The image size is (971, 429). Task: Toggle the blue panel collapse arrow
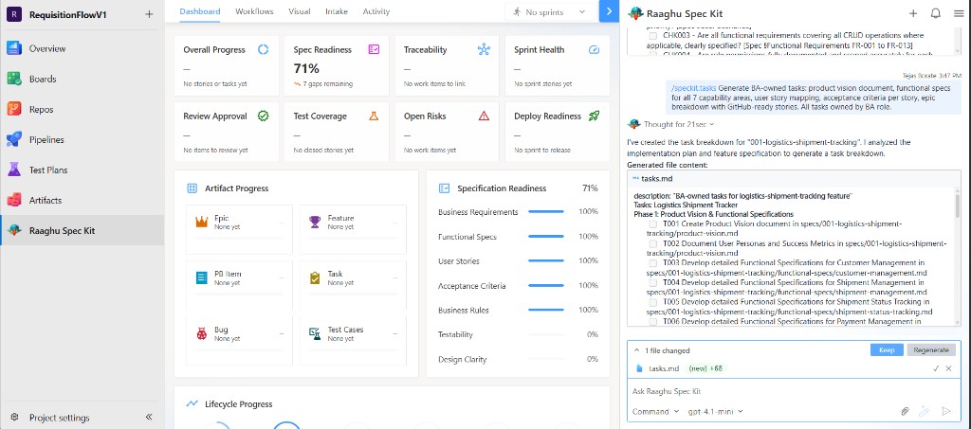point(610,11)
